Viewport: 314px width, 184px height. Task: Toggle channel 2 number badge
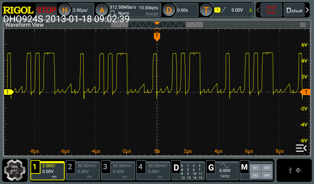[70, 167]
